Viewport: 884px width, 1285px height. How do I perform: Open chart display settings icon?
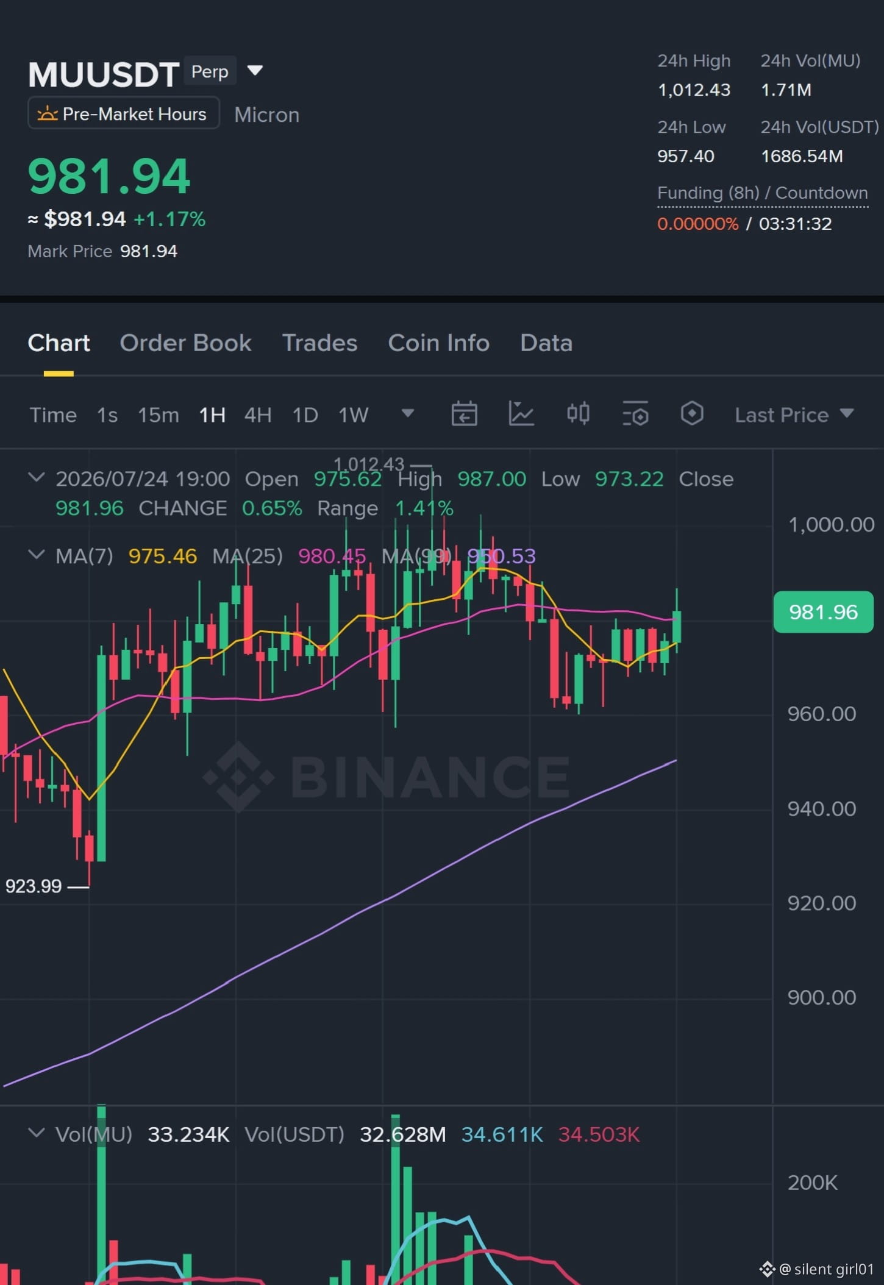coord(635,415)
